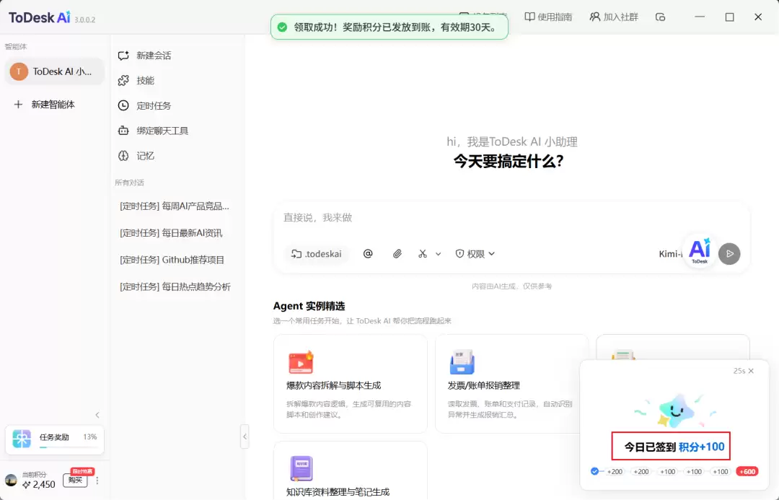
Task: Open the 知识库资料整理与笔记生成 example card
Action: click(351, 470)
